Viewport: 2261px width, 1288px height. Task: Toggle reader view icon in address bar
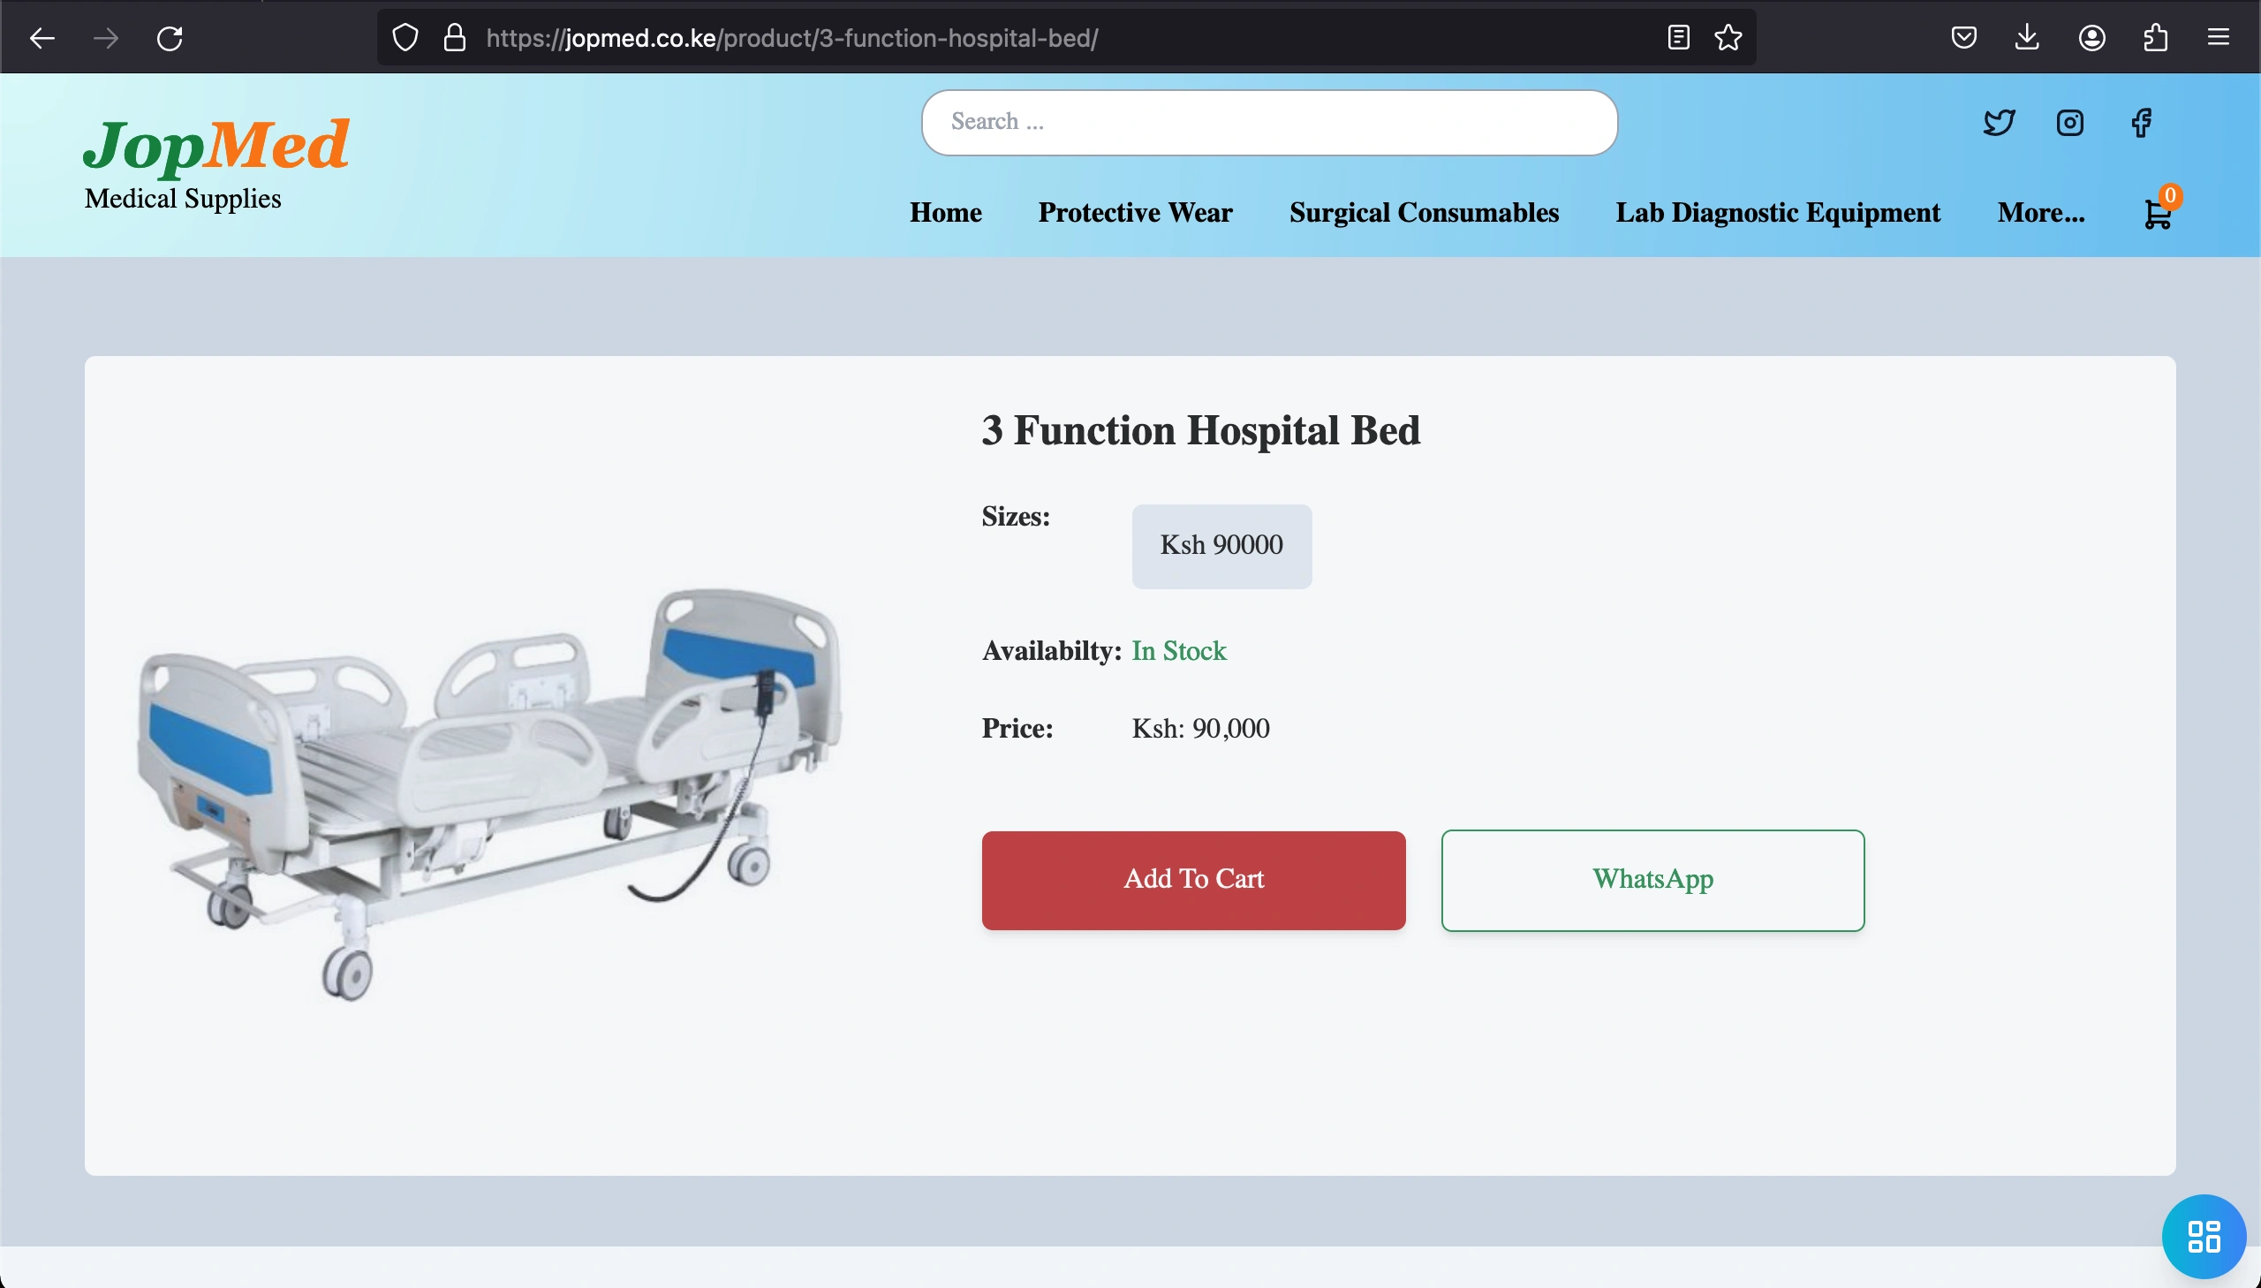coord(1677,37)
